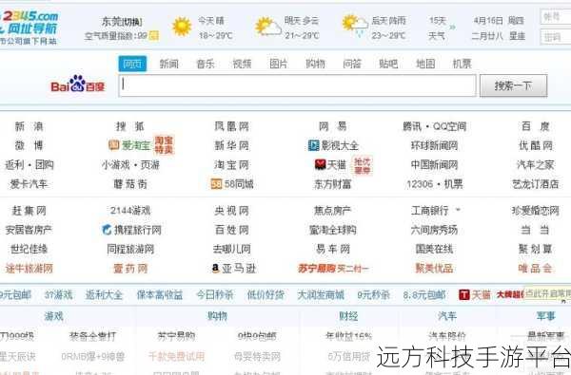The width and height of the screenshot is (571, 375).
Task: Open the 12306·机票 link
Action: (435, 184)
